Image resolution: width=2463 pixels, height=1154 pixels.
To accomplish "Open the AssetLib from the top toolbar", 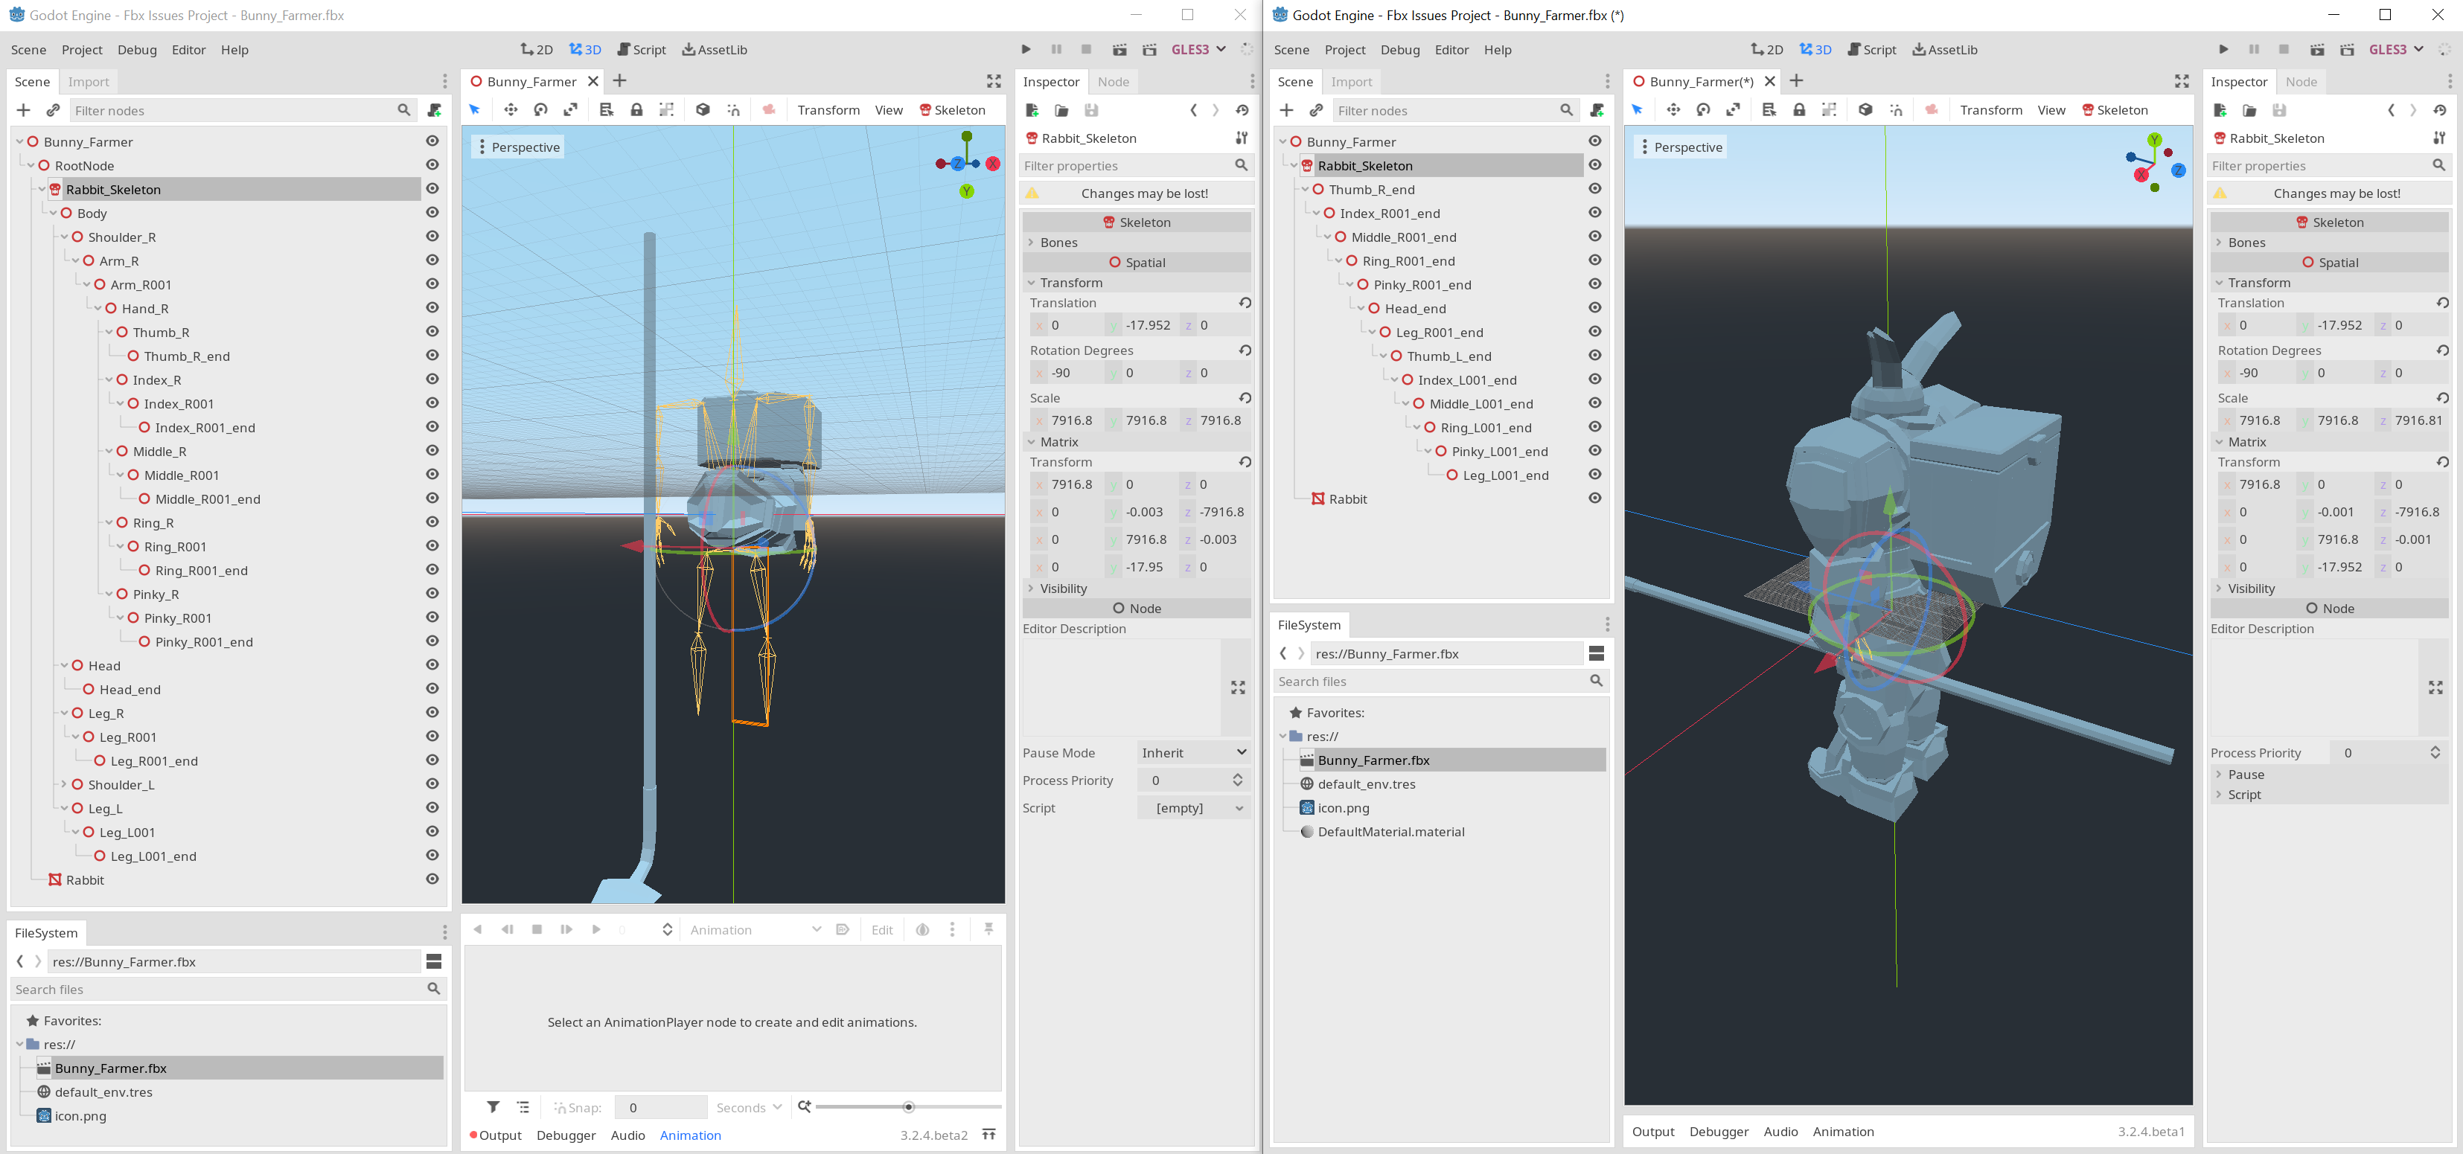I will pyautogui.click(x=715, y=49).
